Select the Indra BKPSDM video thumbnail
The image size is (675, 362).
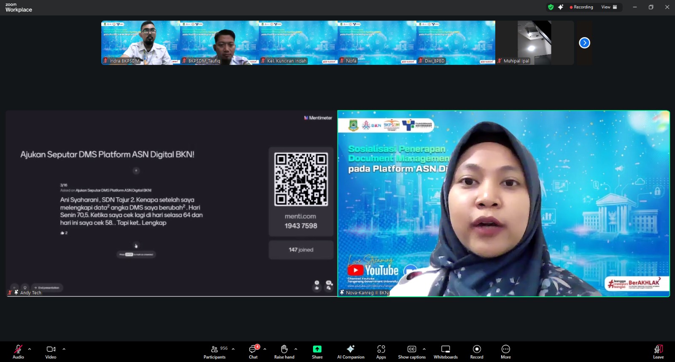coord(140,43)
